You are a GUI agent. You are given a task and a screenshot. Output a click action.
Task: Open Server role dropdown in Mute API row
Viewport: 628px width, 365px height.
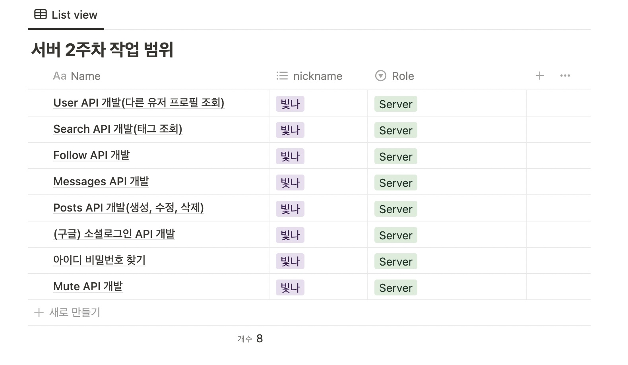pyautogui.click(x=396, y=287)
